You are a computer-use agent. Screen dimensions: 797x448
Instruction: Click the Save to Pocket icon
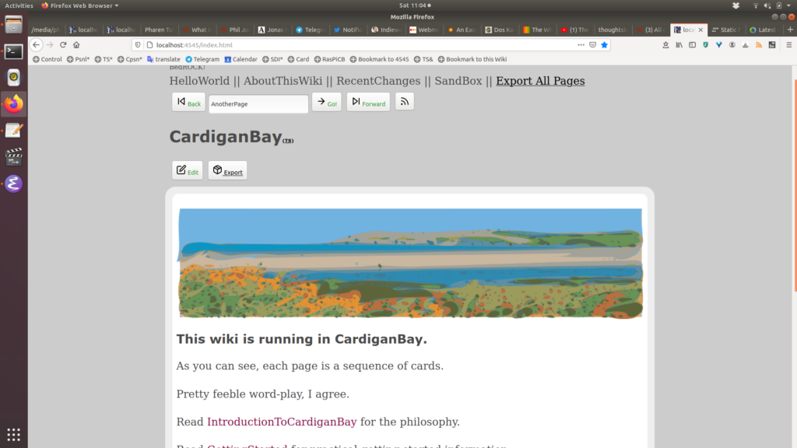click(592, 44)
